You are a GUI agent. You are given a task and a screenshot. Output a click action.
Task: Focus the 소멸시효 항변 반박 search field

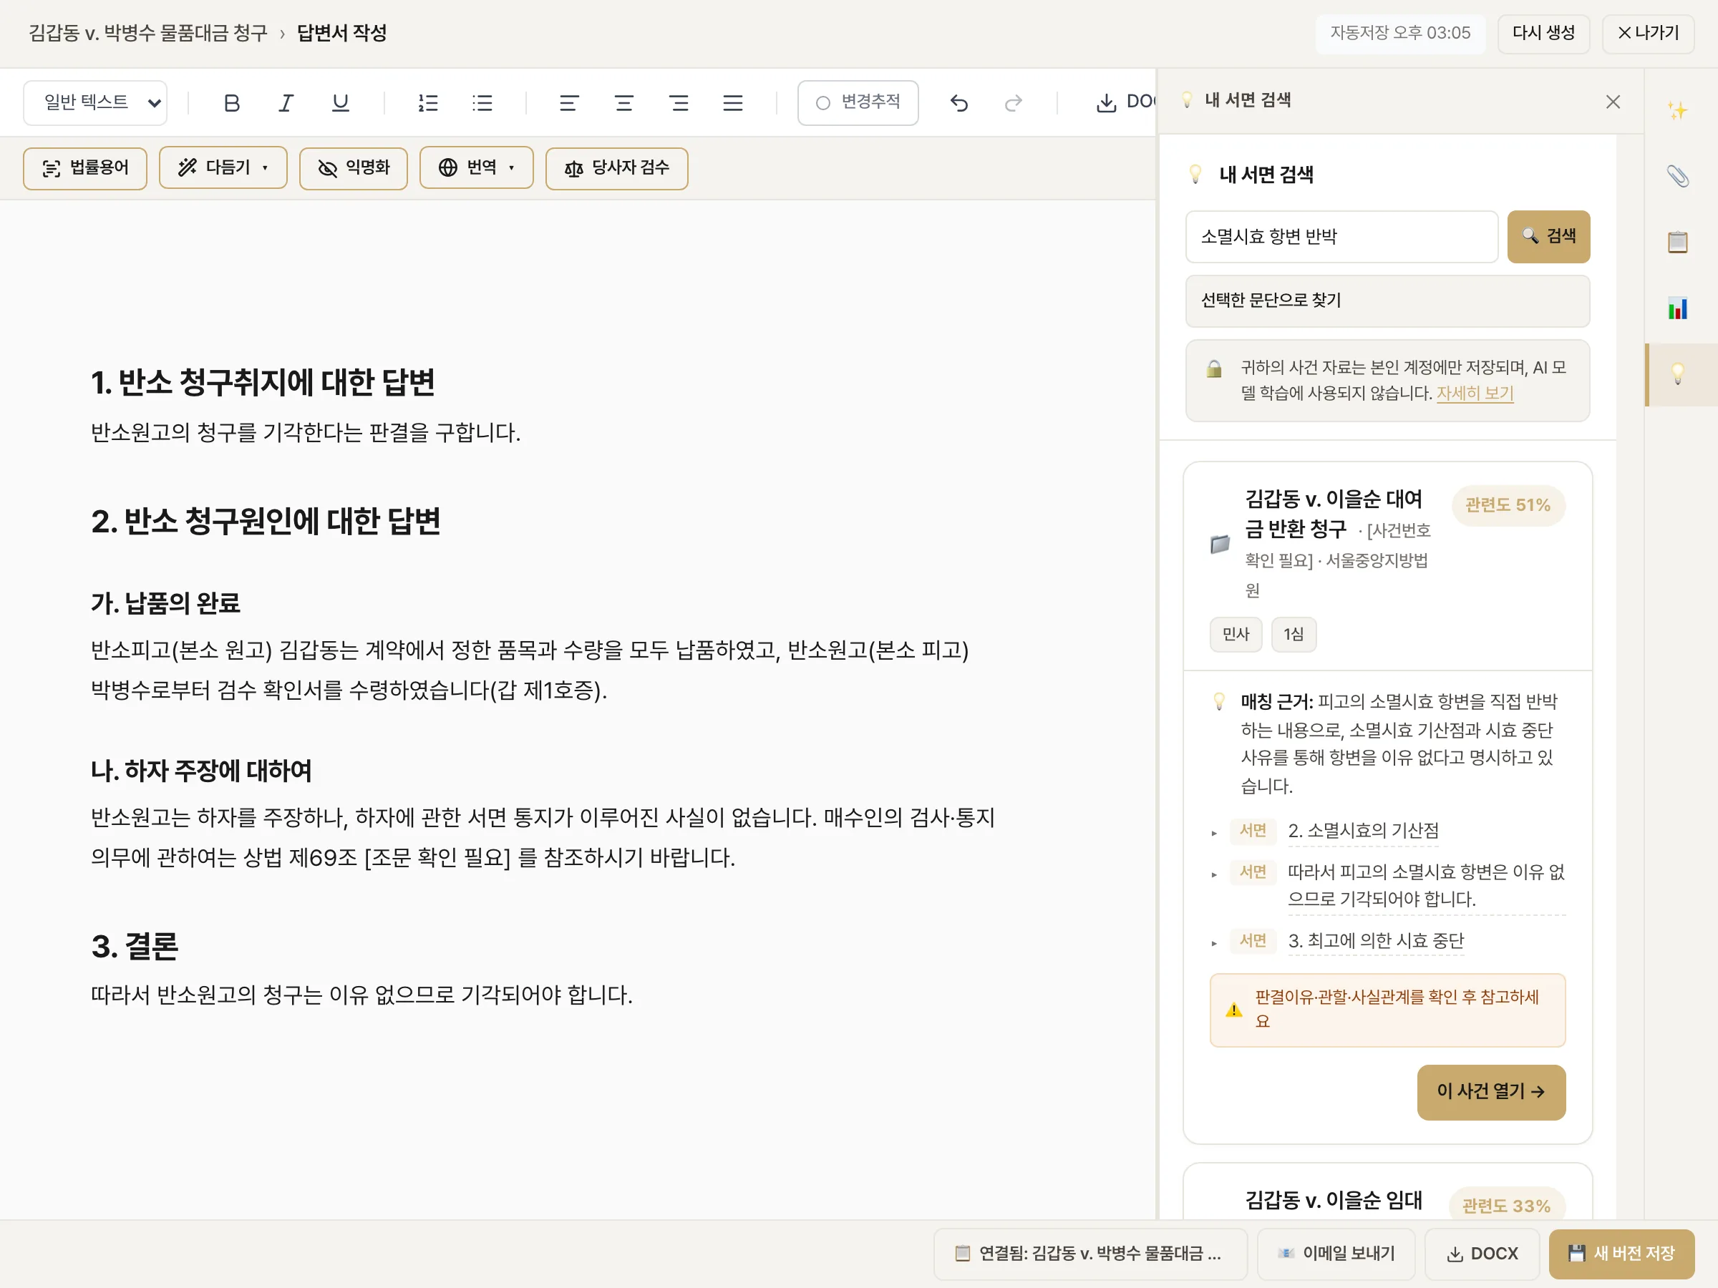(x=1341, y=237)
